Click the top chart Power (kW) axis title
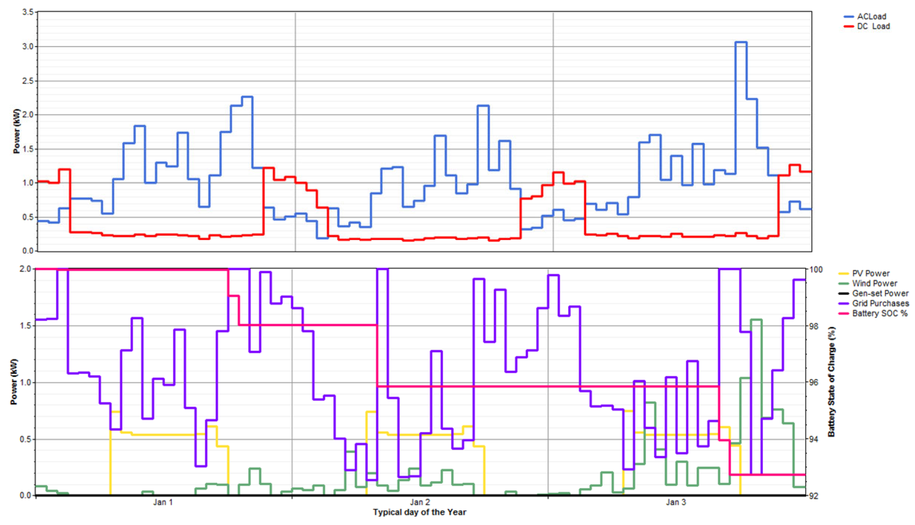 coord(16,131)
